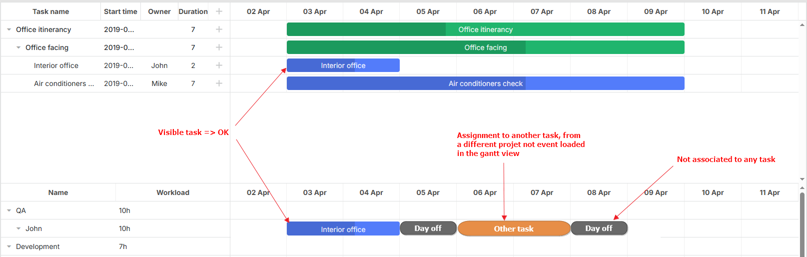The width and height of the screenshot is (807, 257).
Task: Click duration 2 of Interior office
Action: click(x=193, y=65)
